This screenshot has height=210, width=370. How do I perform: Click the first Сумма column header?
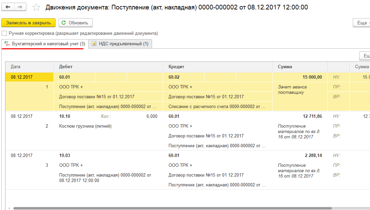coord(300,67)
